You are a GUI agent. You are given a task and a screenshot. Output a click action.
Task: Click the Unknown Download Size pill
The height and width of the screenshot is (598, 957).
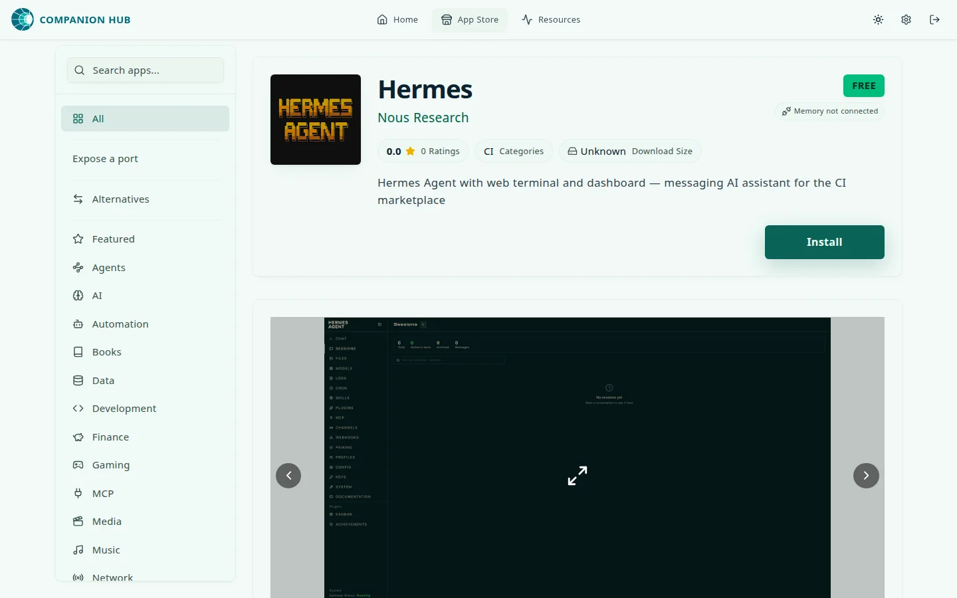(x=630, y=151)
